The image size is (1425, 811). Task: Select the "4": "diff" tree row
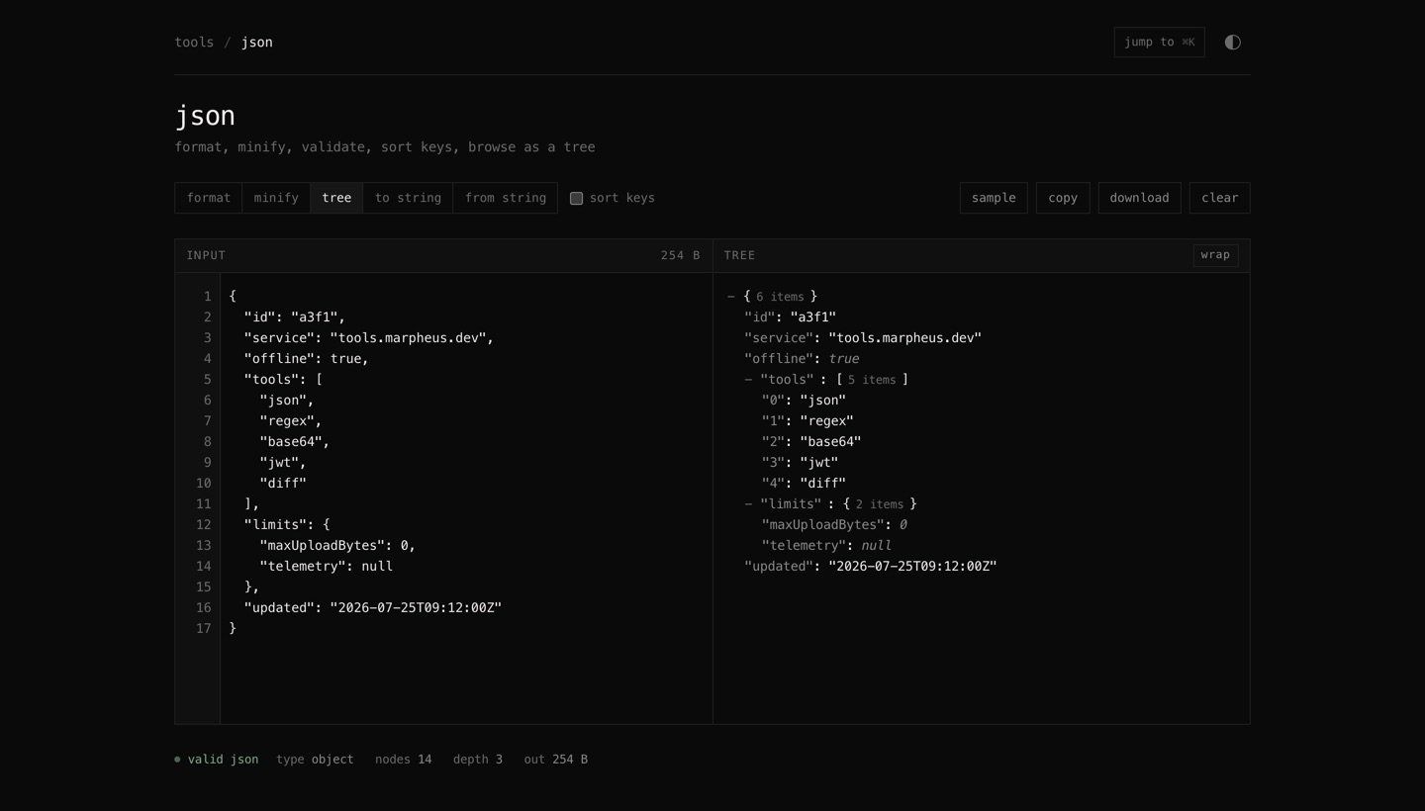pyautogui.click(x=804, y=484)
